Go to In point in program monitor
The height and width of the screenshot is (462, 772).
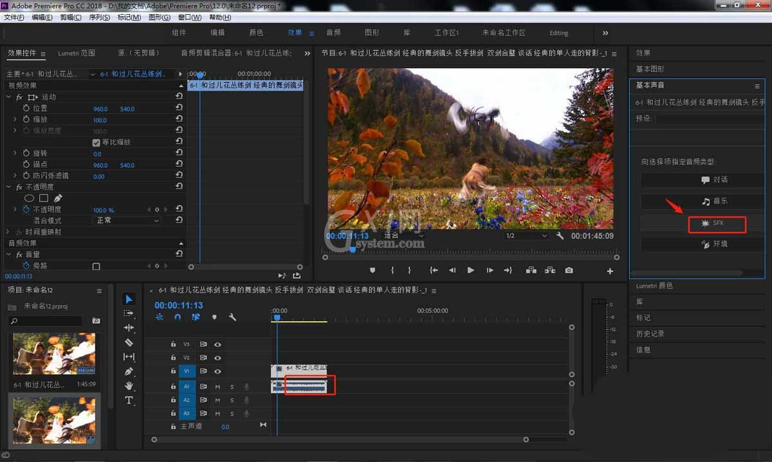point(434,271)
